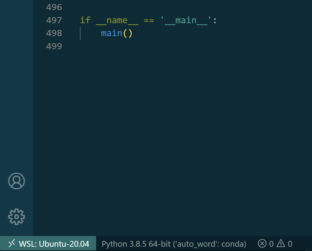Click the remote connection icon before WSL label
The image size is (312, 251).
point(11,244)
